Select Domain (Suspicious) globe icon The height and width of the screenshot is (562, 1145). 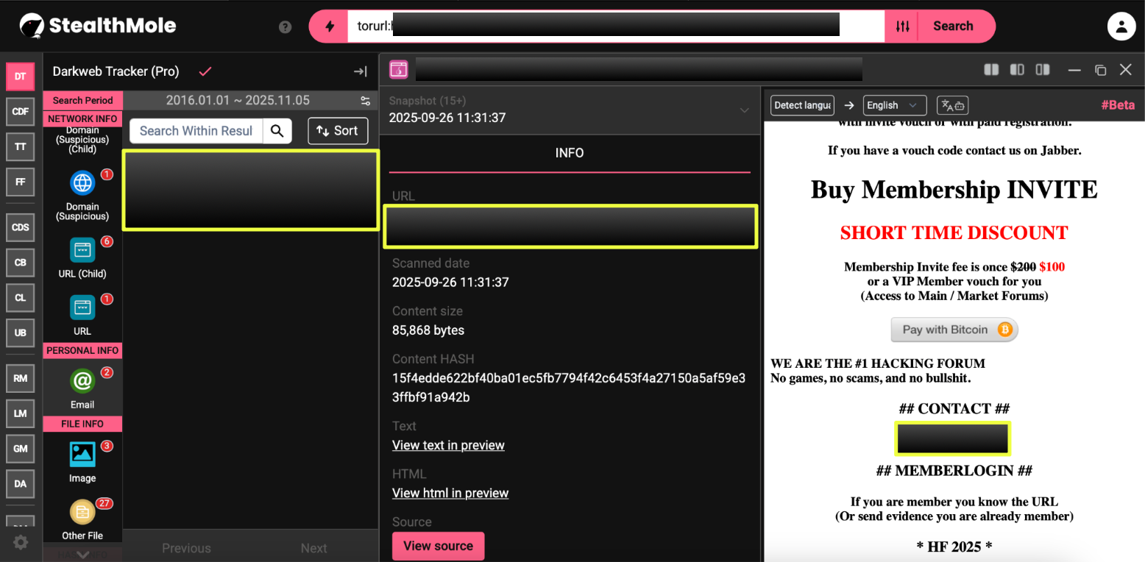(x=82, y=182)
